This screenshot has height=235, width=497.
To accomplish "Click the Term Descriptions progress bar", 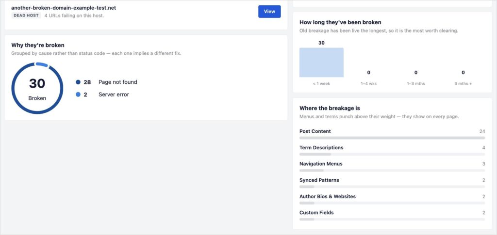I will point(392,155).
